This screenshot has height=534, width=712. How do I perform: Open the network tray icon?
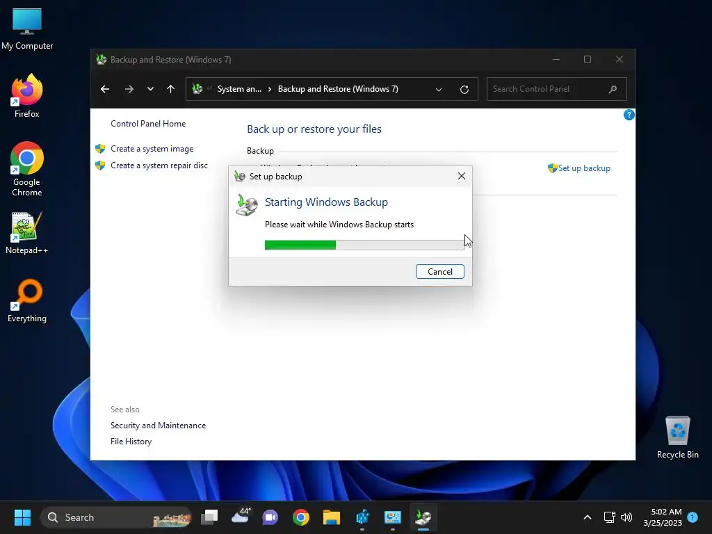(609, 517)
